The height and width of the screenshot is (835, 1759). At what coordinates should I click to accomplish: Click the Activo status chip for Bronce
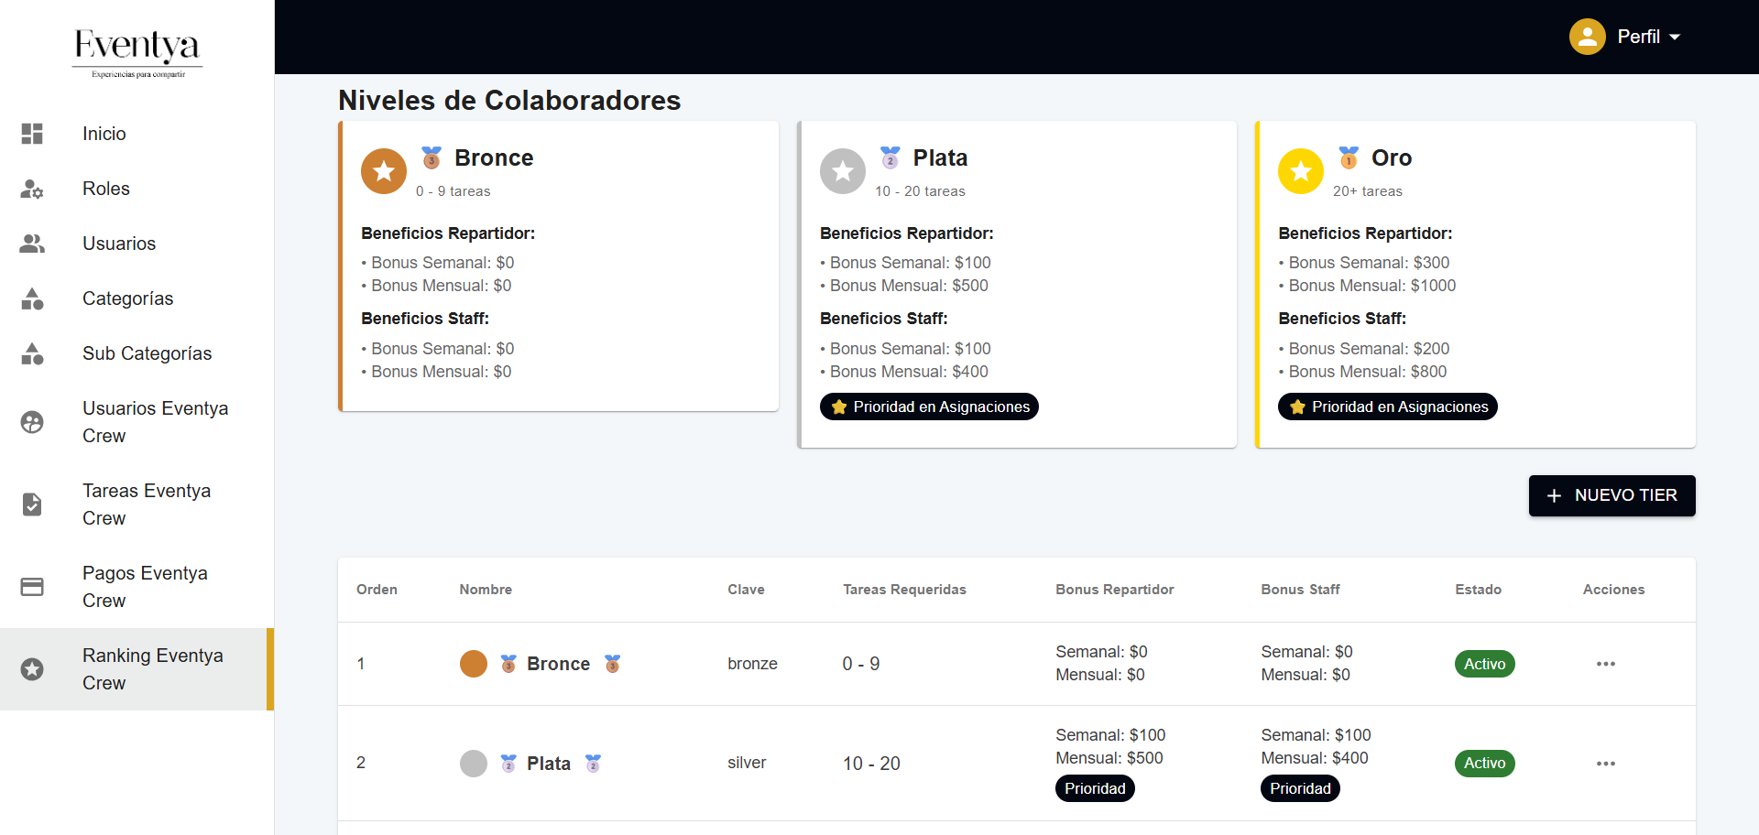[1484, 664]
